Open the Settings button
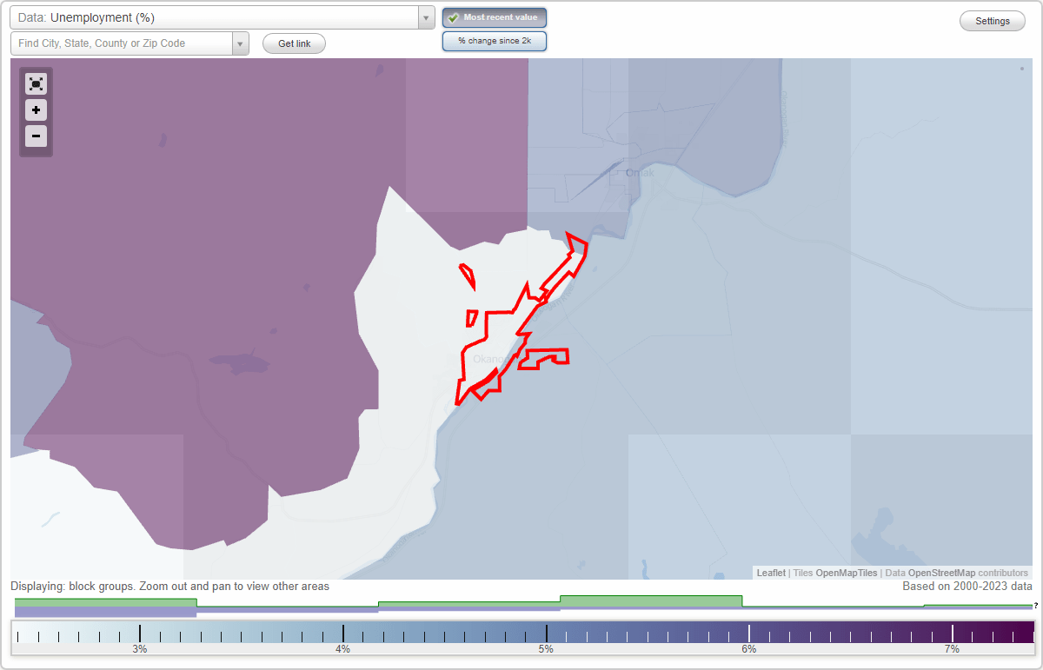The height and width of the screenshot is (670, 1043). 993,22
